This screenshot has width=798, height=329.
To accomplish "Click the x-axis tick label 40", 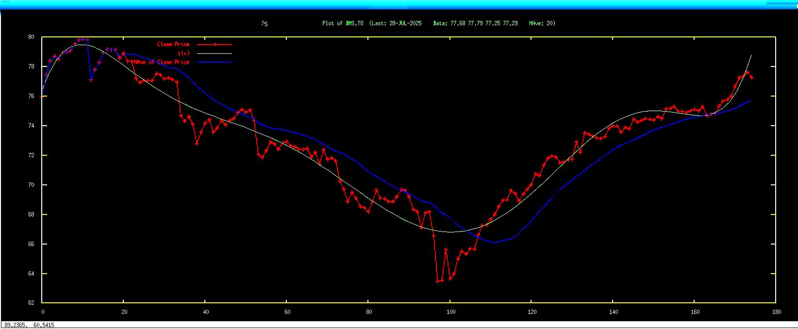I will tap(205, 312).
